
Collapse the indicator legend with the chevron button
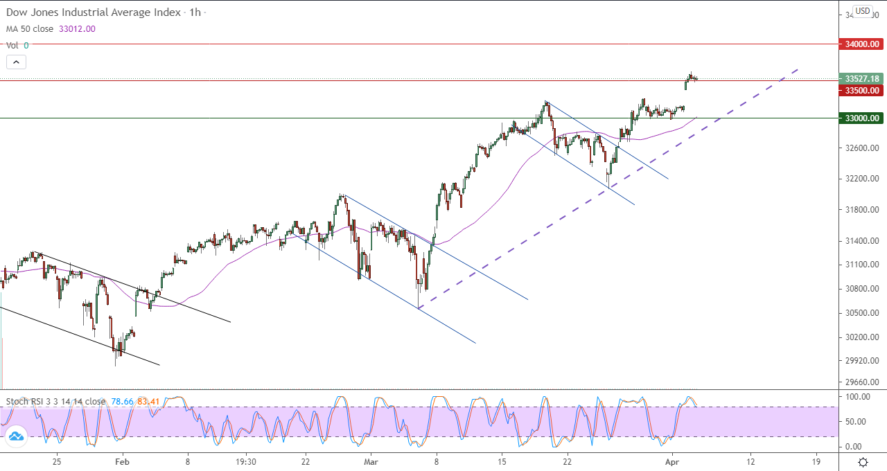click(x=17, y=62)
